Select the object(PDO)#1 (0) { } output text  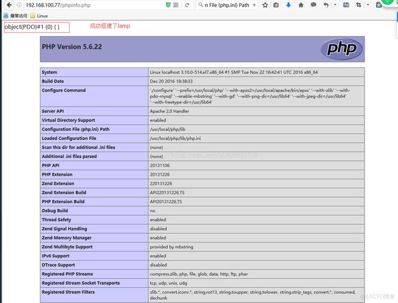[32, 27]
